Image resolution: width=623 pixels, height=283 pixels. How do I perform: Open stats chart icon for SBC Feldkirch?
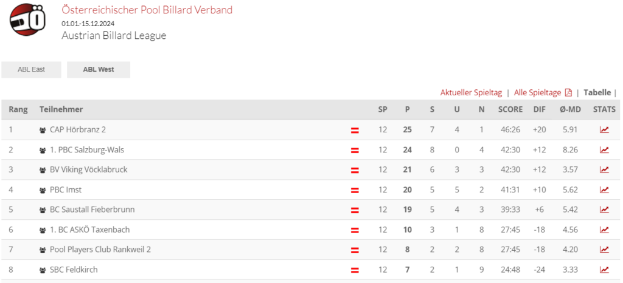[x=604, y=270]
